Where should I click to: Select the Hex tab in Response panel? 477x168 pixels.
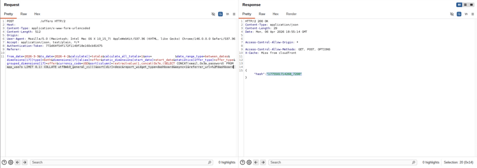pyautogui.click(x=276, y=14)
